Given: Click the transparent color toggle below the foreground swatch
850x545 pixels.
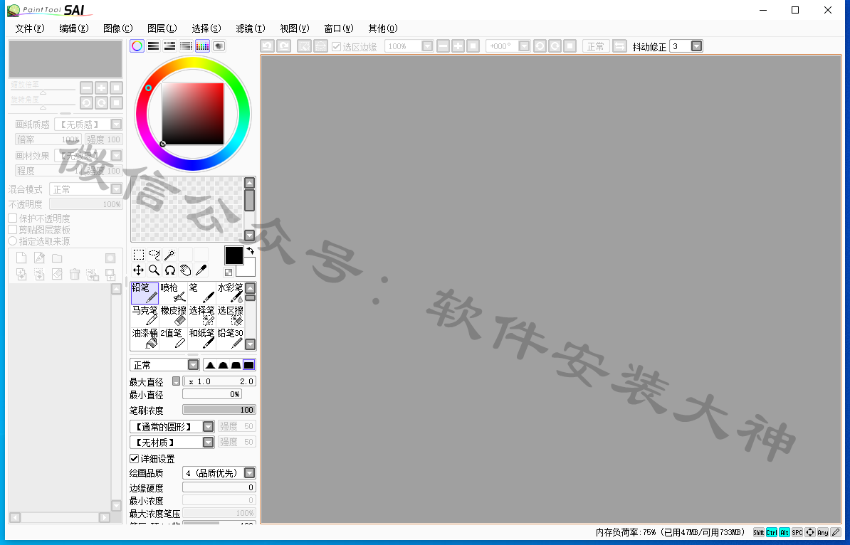Looking at the screenshot, I should [x=229, y=272].
